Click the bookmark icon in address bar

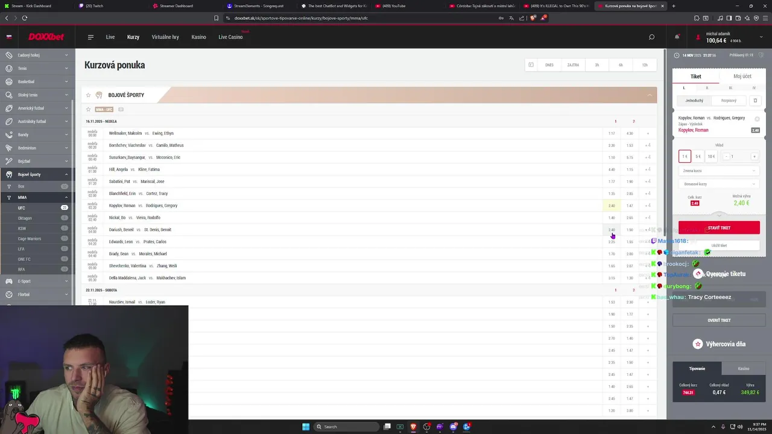pyautogui.click(x=216, y=18)
